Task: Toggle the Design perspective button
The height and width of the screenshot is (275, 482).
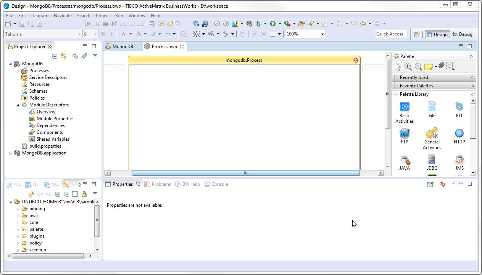Action: [x=437, y=34]
